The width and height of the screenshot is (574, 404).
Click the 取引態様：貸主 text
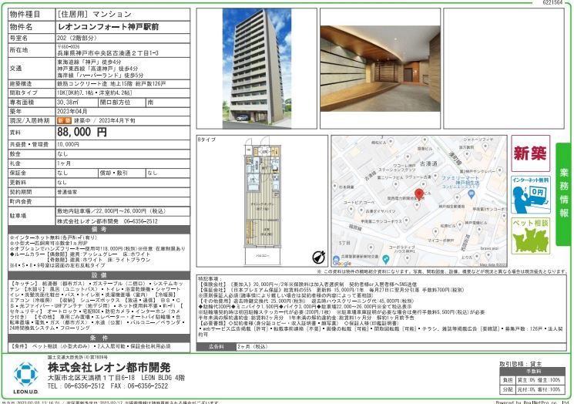pyautogui.click(x=520, y=364)
